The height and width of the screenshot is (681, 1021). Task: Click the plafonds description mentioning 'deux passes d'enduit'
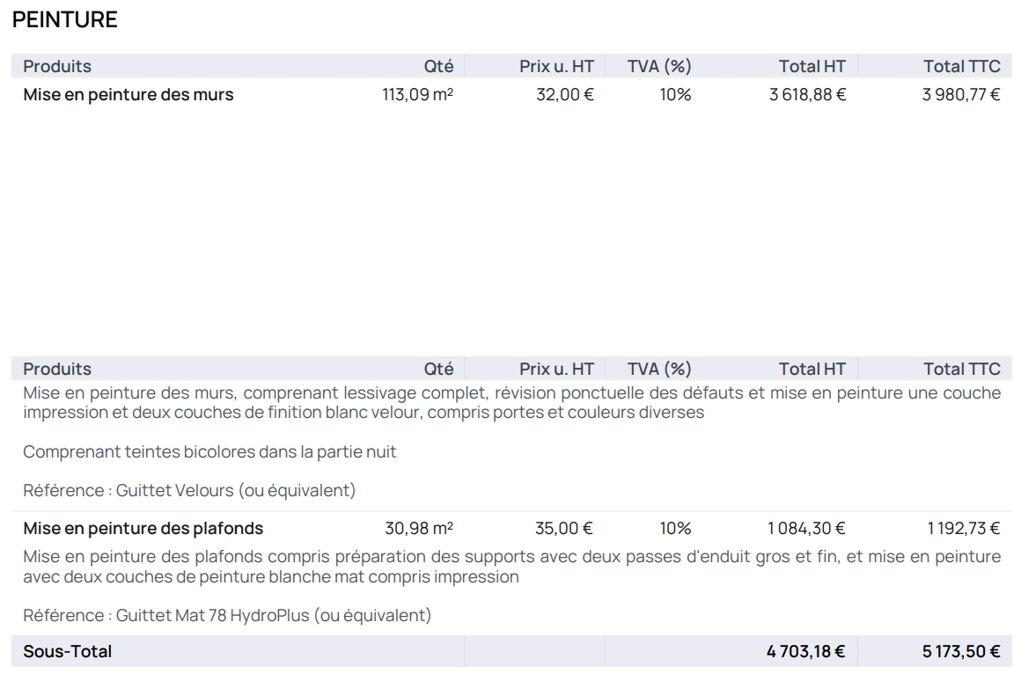511,567
